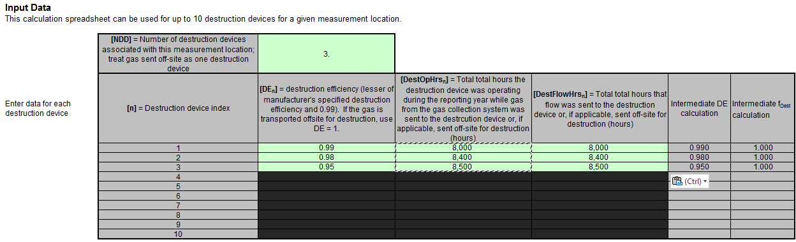Click fDest value 1.000 in device row 2
The image size is (796, 242).
(x=762, y=157)
